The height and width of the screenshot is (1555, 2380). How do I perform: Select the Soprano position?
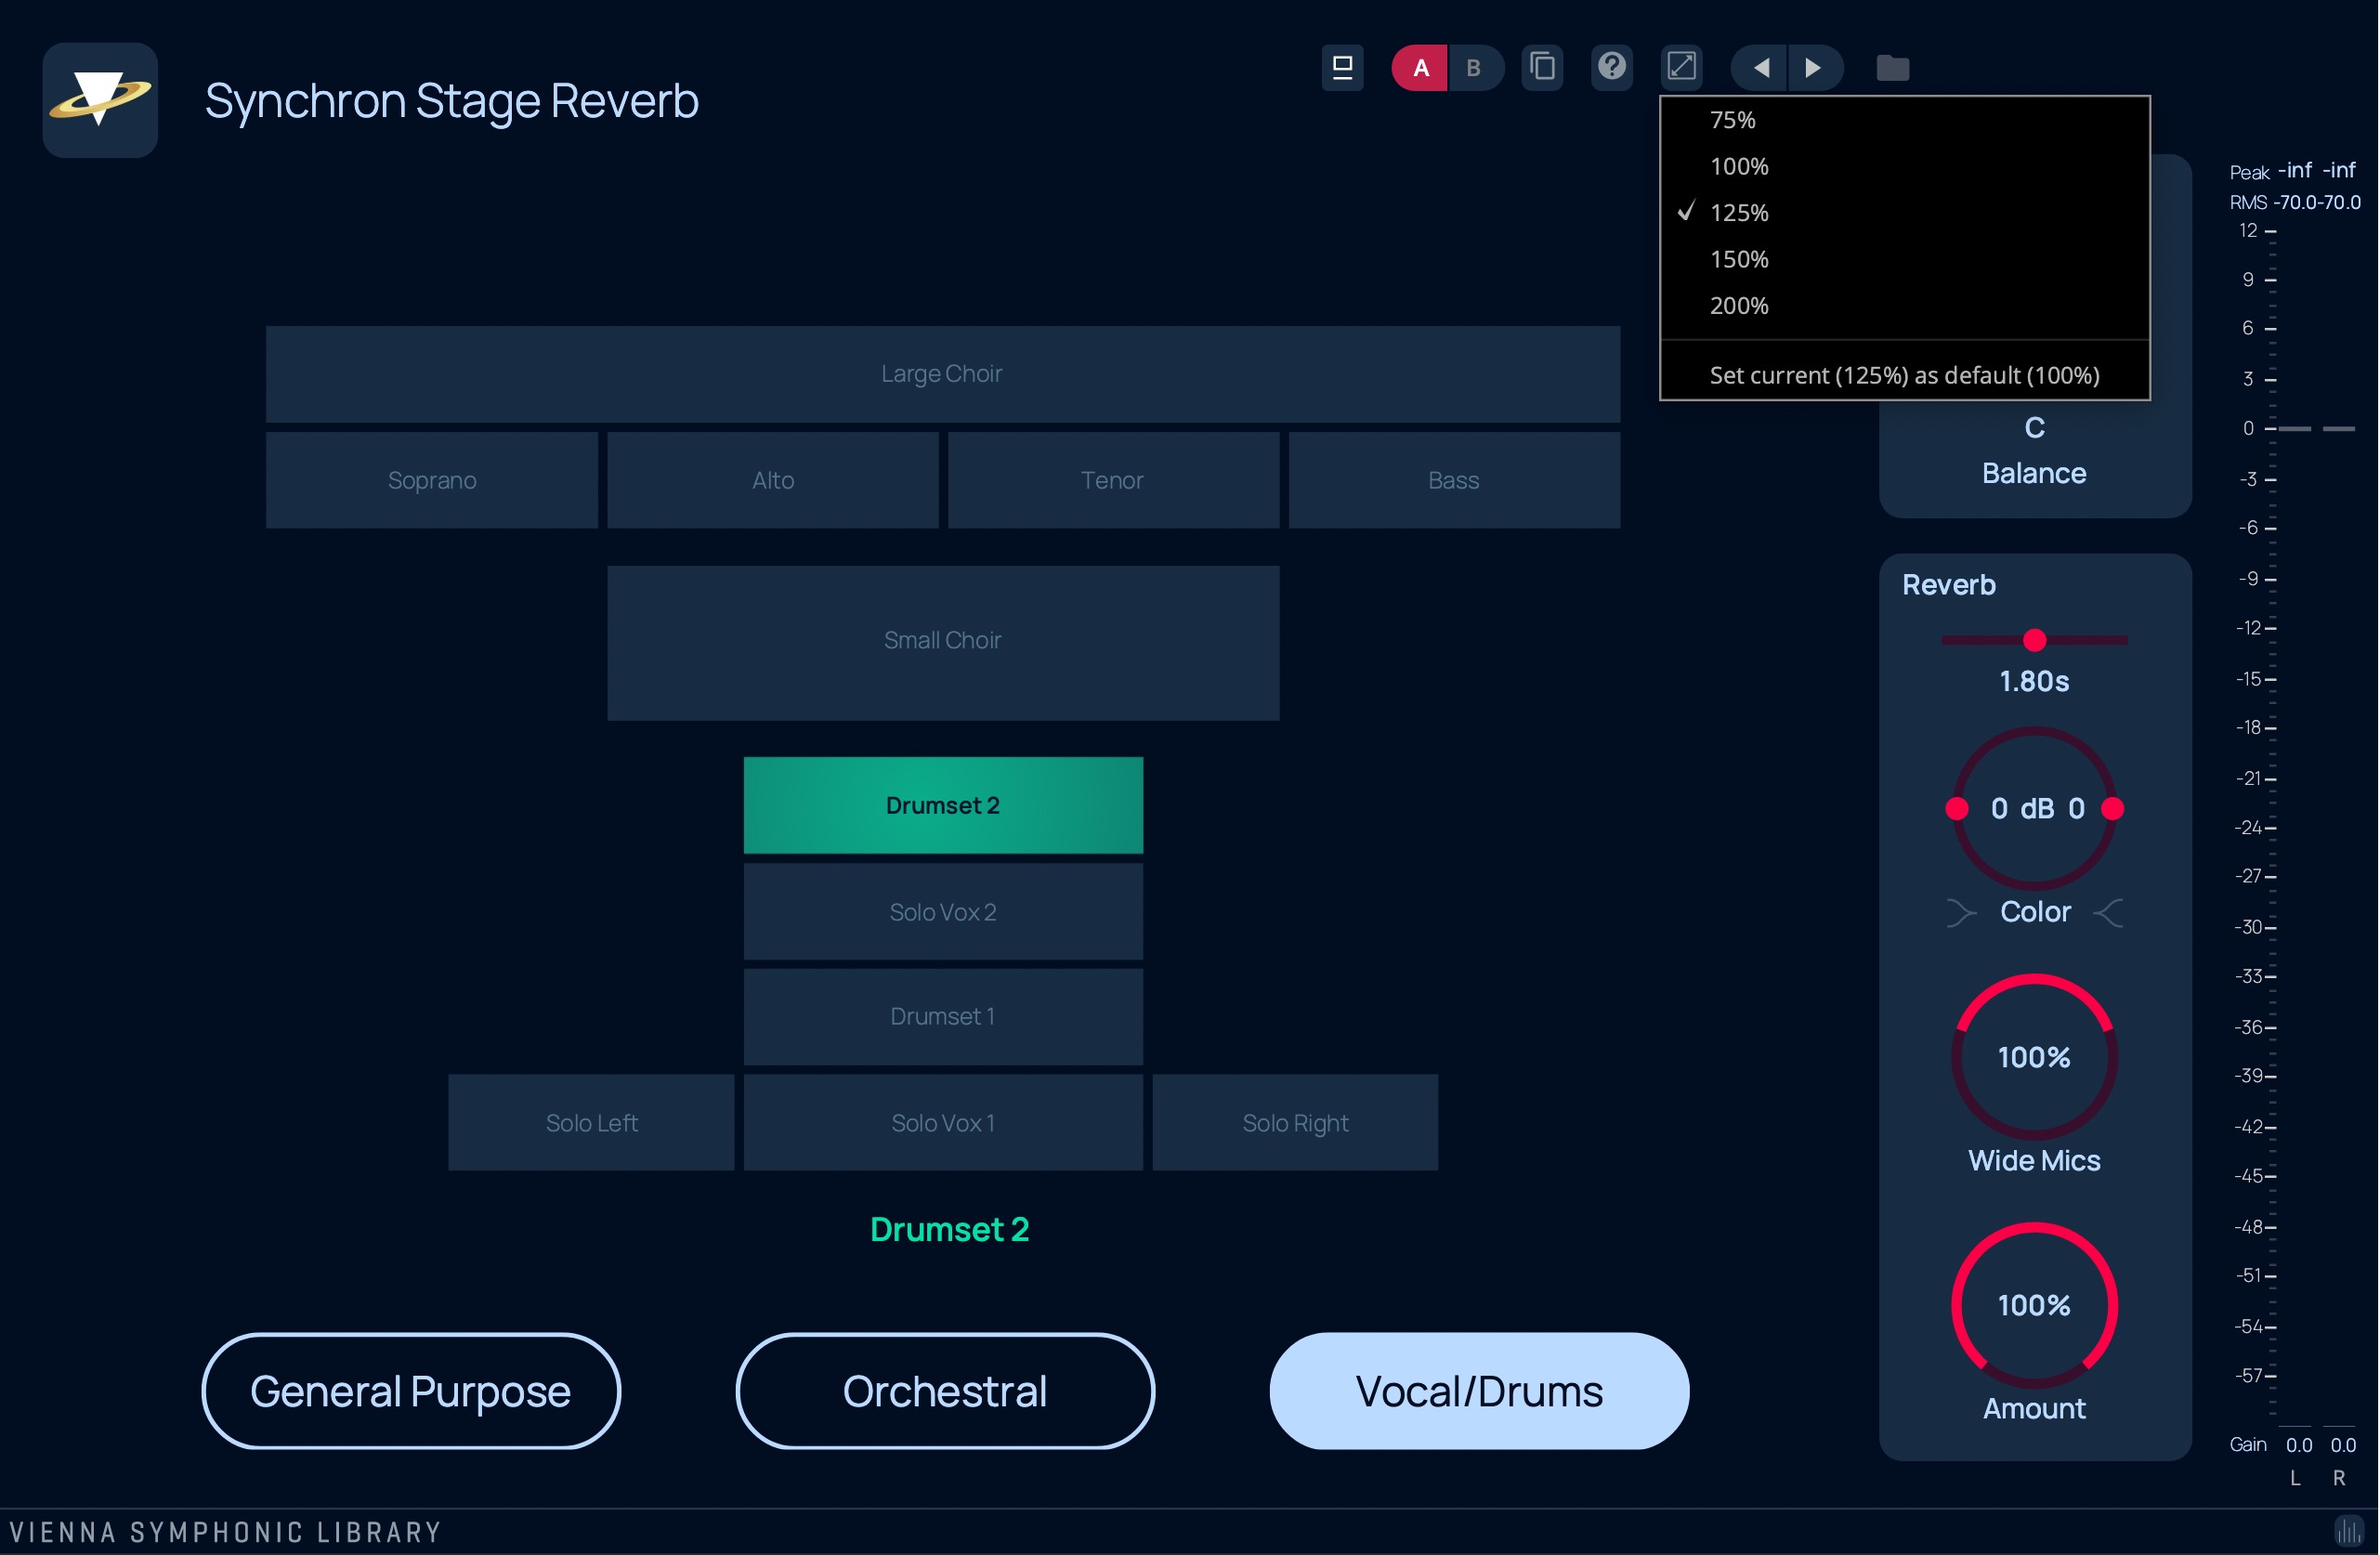pos(432,480)
